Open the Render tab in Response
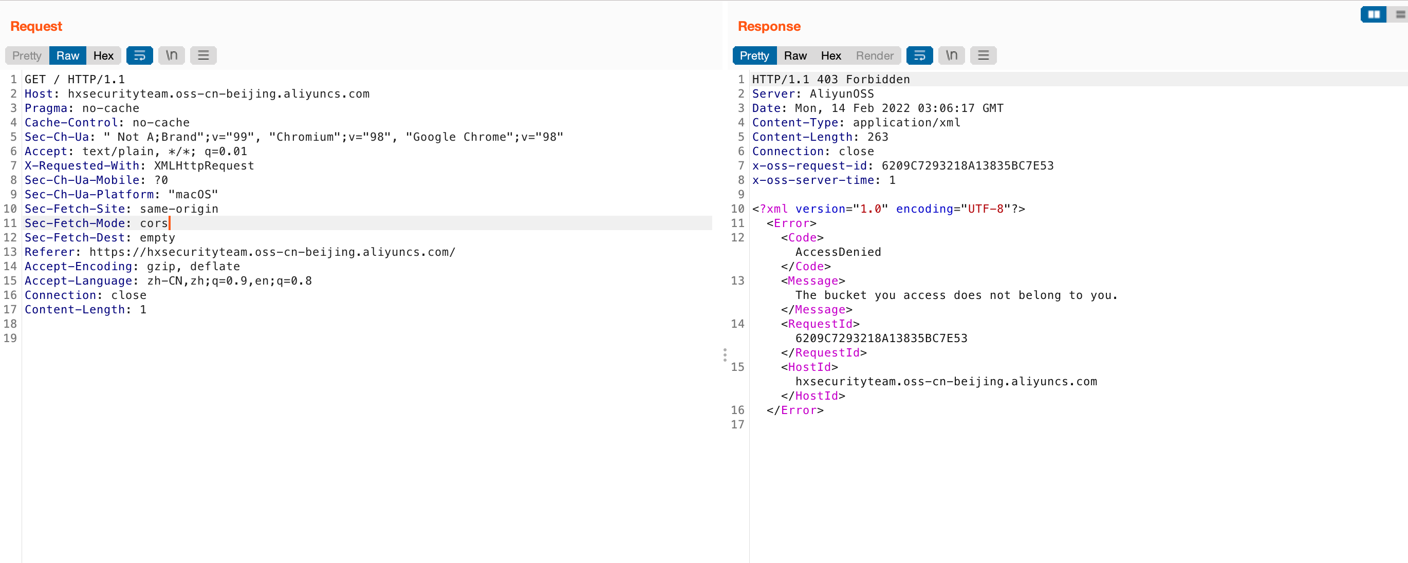This screenshot has width=1408, height=563. 875,55
